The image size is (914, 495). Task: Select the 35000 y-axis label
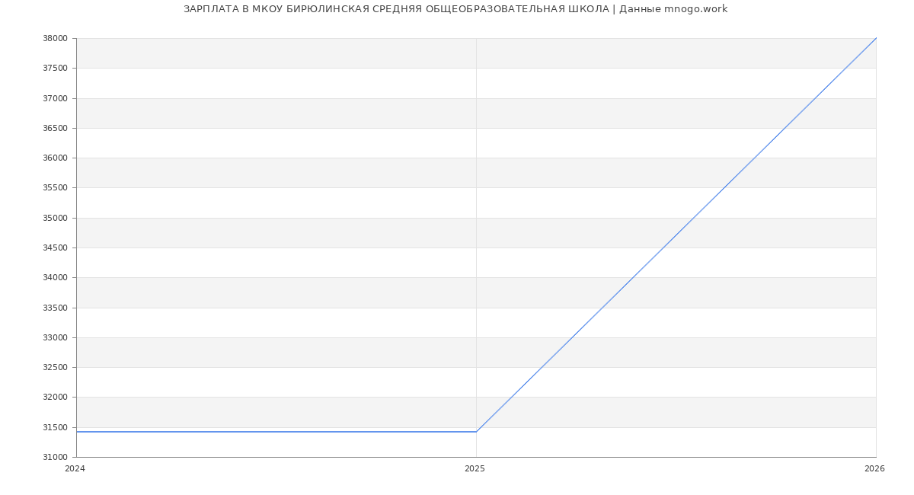pos(55,219)
